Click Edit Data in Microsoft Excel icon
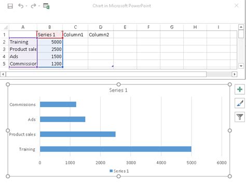 46,6
